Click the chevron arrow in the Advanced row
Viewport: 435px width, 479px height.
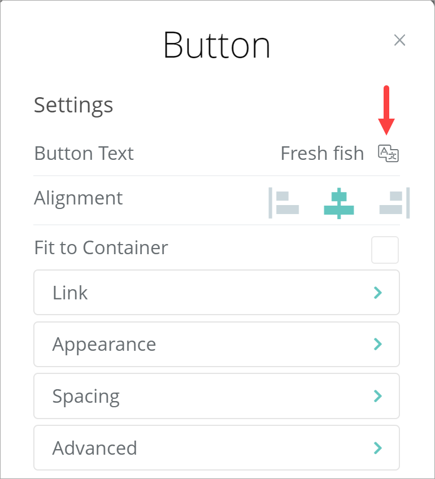(378, 448)
